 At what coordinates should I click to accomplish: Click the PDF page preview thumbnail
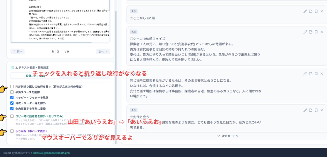pos(60,20)
